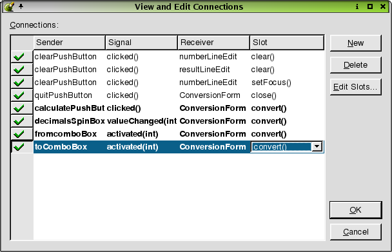392x252 pixels.
Task: Click the Sender column header
Action: coord(69,43)
